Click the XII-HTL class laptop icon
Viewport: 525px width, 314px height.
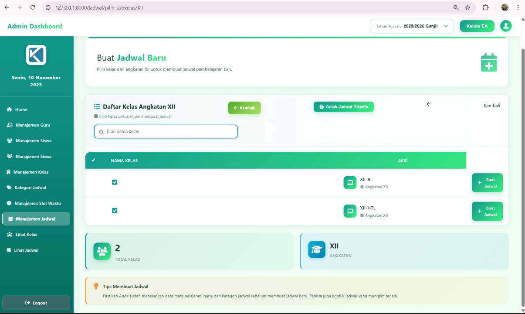[349, 211]
